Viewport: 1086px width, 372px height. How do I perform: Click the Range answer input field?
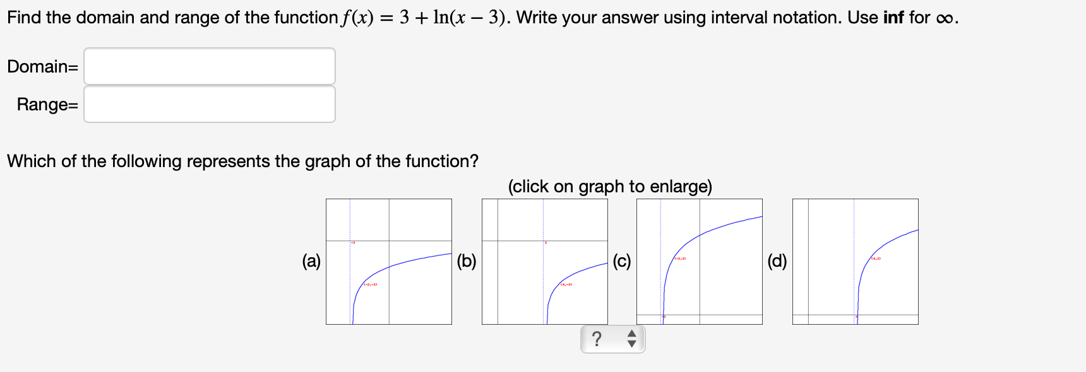(x=209, y=105)
